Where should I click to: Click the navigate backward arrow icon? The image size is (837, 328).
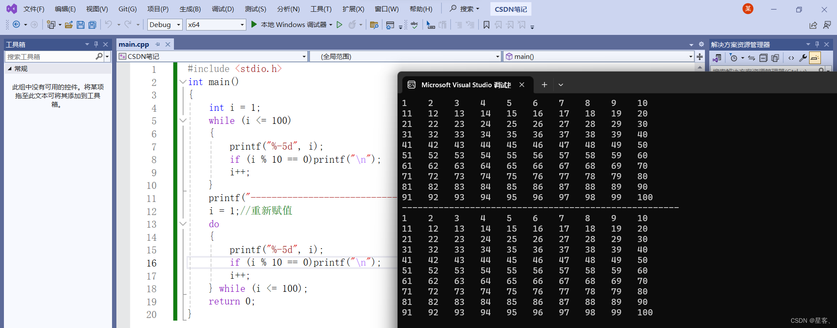click(16, 25)
